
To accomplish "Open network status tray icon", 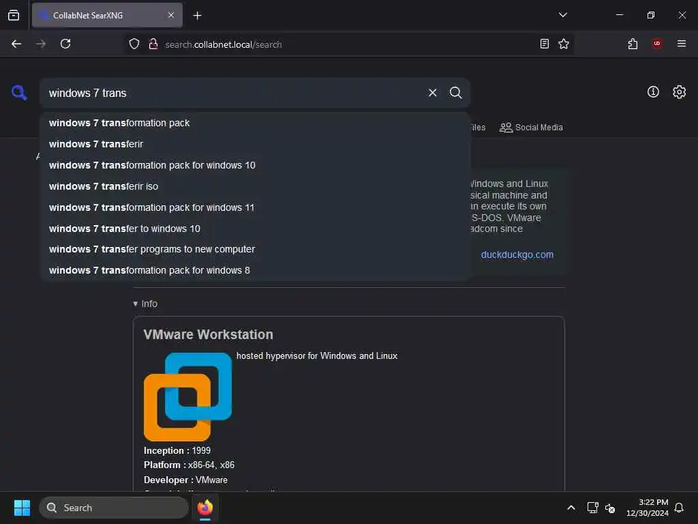I will pyautogui.click(x=592, y=508).
